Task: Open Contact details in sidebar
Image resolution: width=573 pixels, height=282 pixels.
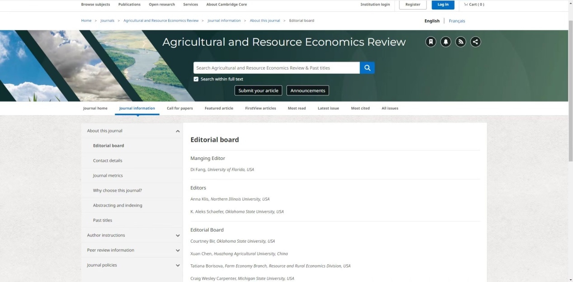Action: tap(108, 161)
